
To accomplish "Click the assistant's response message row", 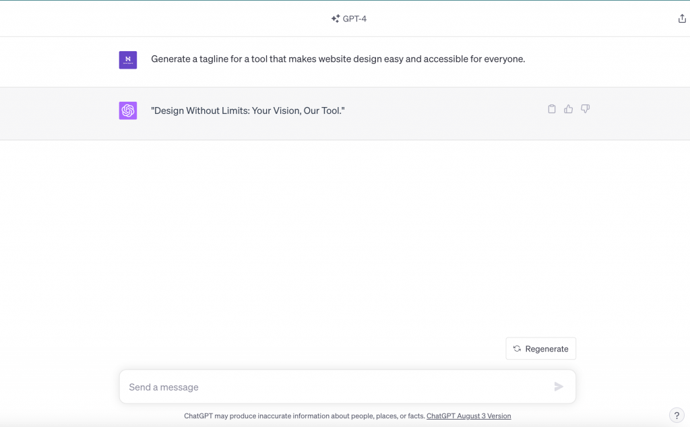I will [x=345, y=113].
